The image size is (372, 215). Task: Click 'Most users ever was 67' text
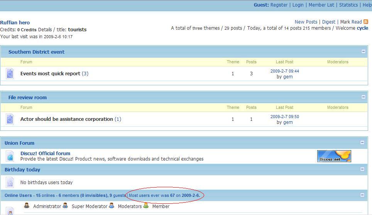pos(152,195)
